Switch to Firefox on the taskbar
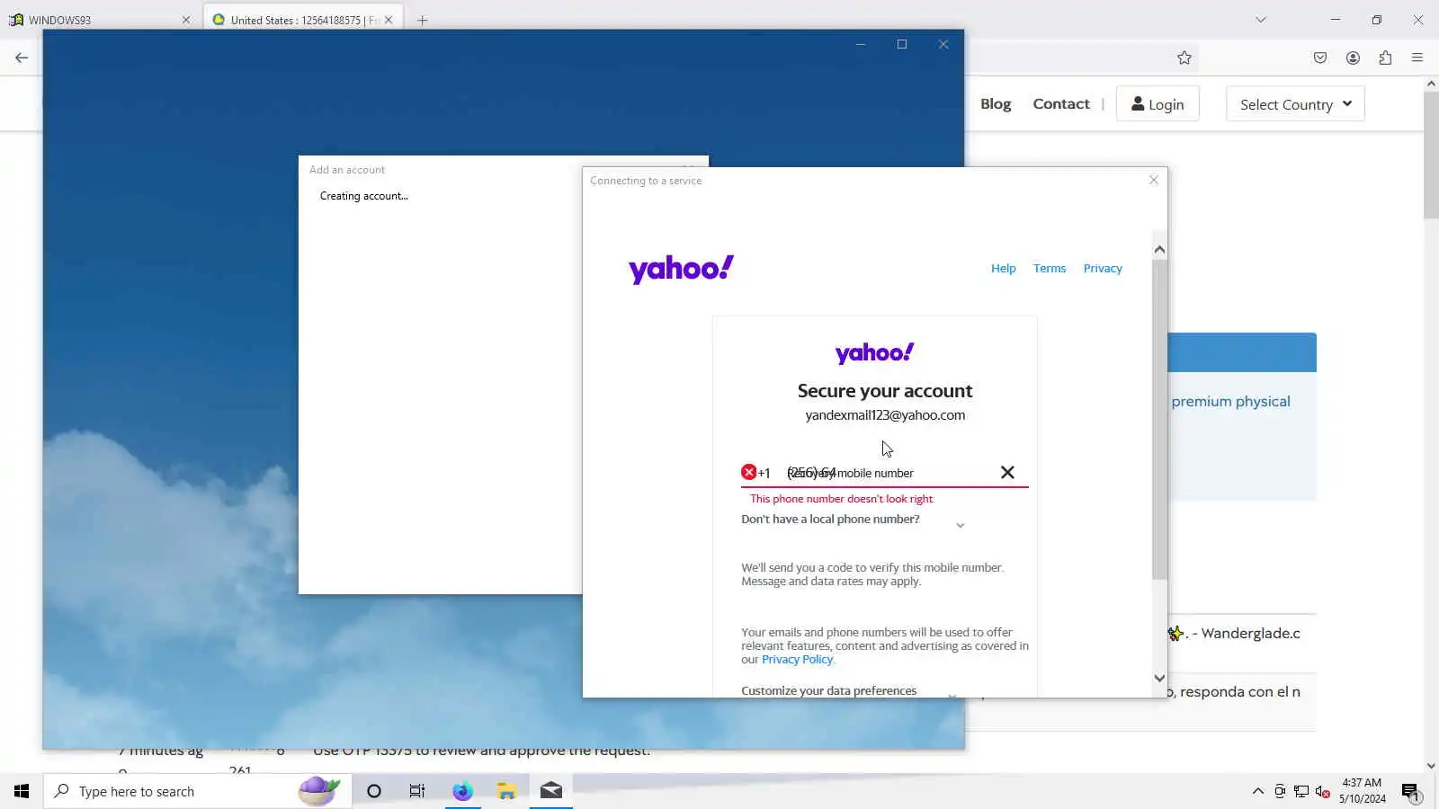1439x809 pixels. 462,791
